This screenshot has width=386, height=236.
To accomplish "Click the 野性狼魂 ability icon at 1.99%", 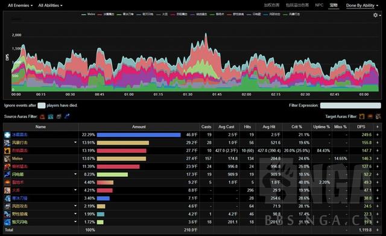I will click(x=7, y=214).
